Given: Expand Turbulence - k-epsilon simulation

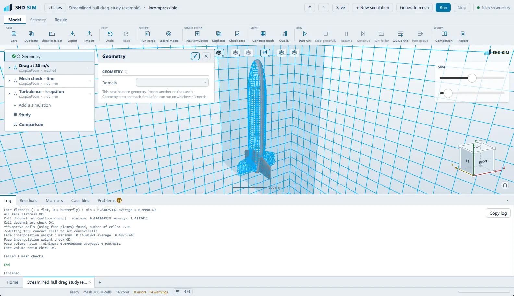Looking at the screenshot, I should pos(10,94).
